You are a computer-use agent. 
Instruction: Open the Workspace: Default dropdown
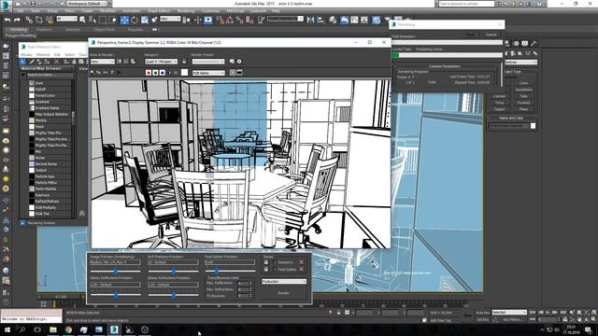click(87, 4)
